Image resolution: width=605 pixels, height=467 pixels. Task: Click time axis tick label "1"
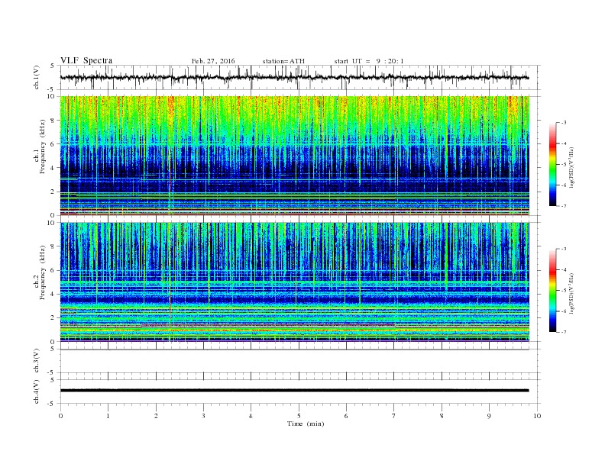pyautogui.click(x=108, y=416)
